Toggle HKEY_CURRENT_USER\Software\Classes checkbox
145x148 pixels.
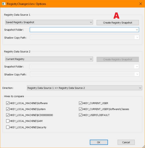[x=80, y=109]
